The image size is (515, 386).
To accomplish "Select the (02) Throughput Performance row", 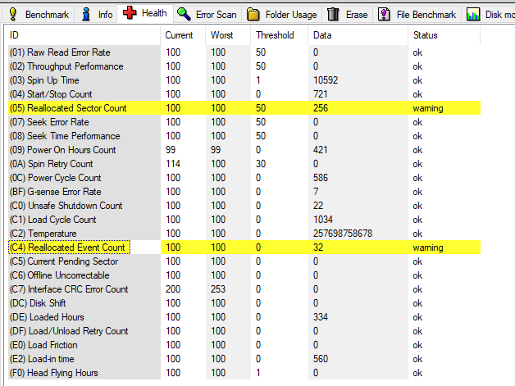I will pyautogui.click(x=244, y=66).
